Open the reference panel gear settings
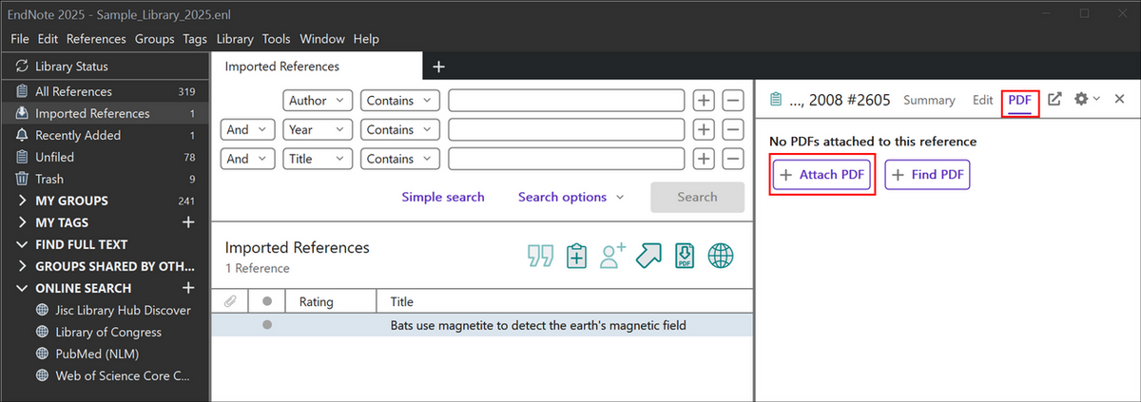The image size is (1141, 402). tap(1086, 99)
